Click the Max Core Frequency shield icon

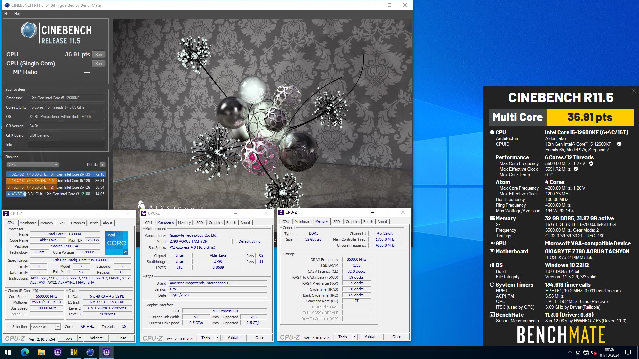tap(591, 163)
